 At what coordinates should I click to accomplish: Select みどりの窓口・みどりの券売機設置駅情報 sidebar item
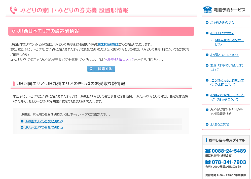click(x=227, y=112)
